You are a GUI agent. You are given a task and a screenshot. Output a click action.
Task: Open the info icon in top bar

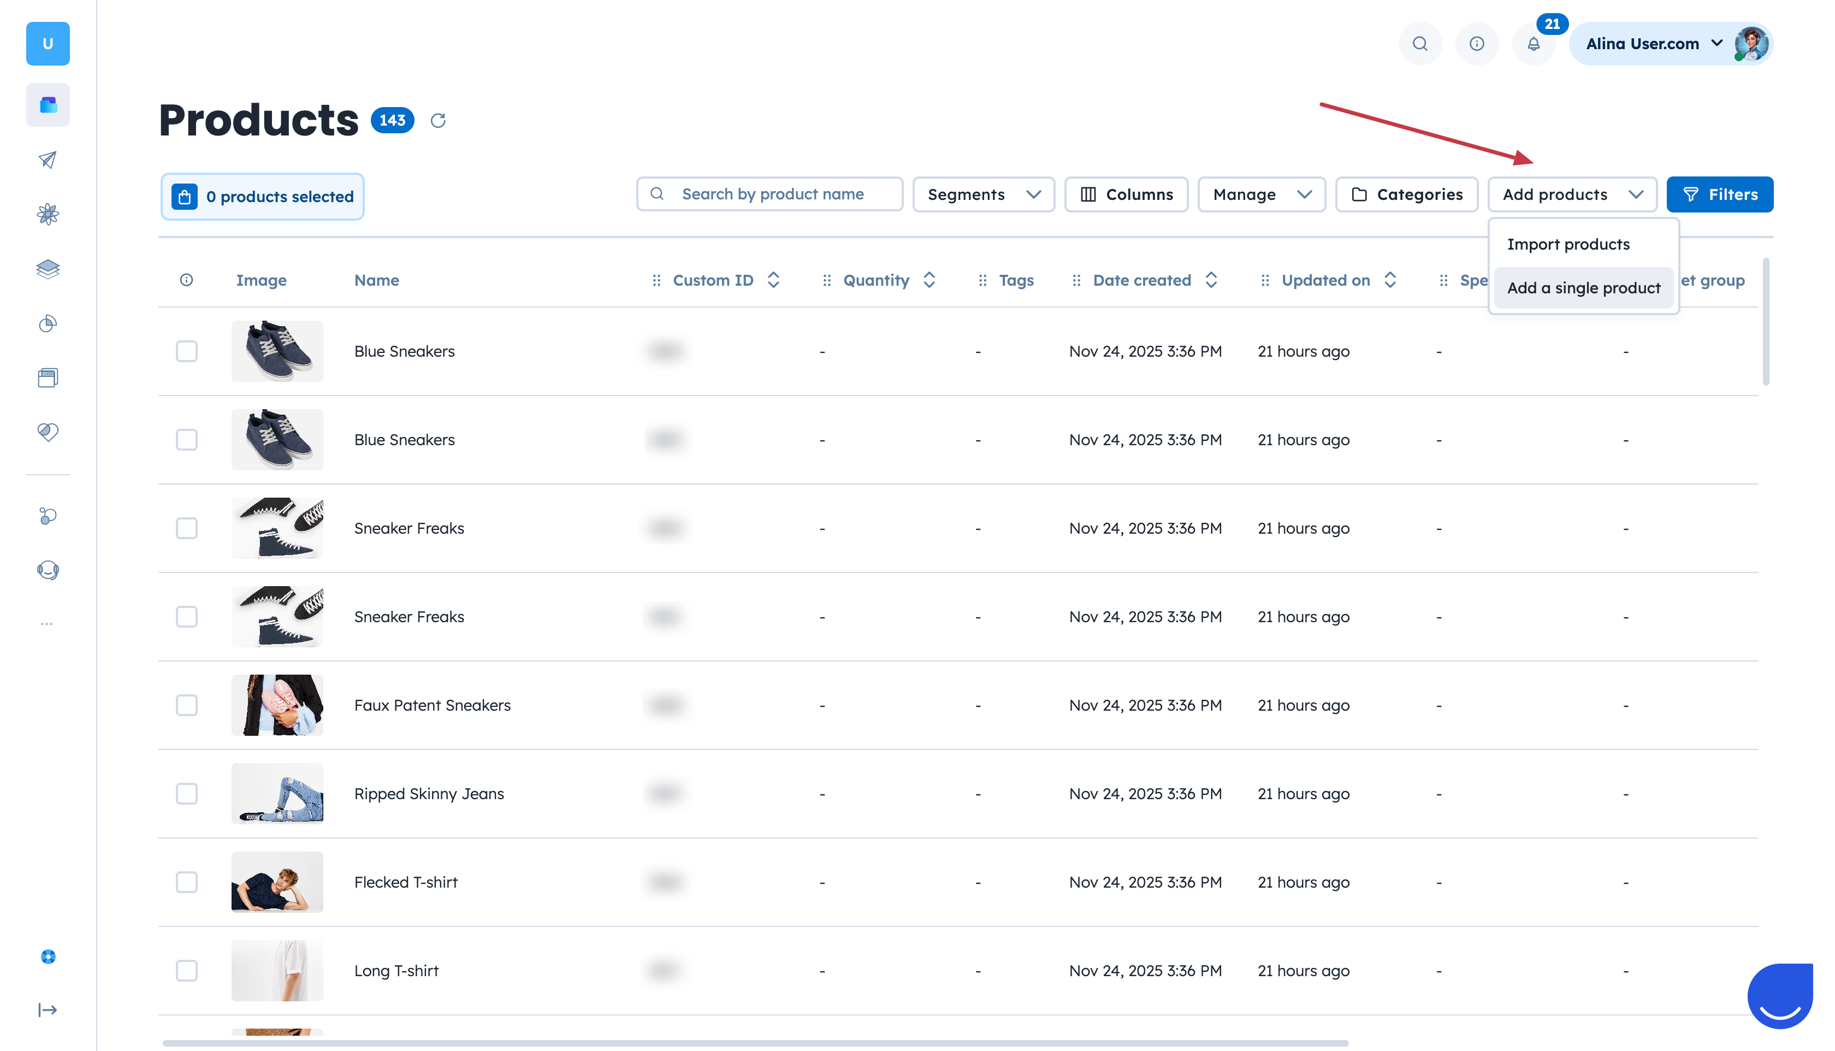(1476, 44)
